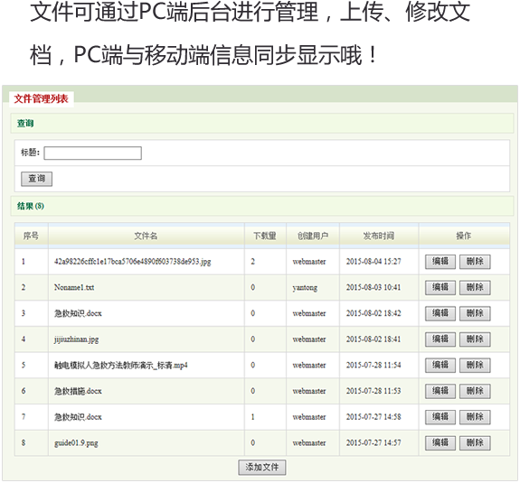Screen dimensions: 520x483
Task: Edit row 3 急救知识.docx
Action: coord(440,313)
